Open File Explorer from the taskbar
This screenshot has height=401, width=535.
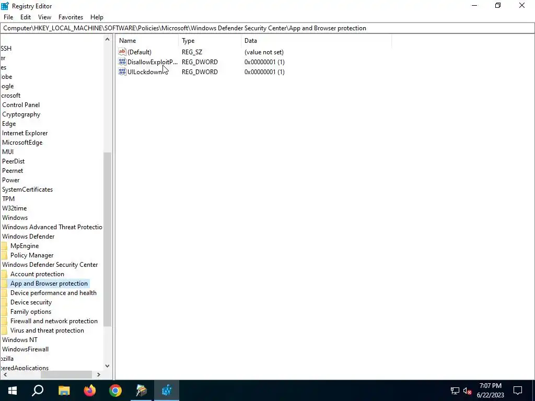pyautogui.click(x=64, y=391)
